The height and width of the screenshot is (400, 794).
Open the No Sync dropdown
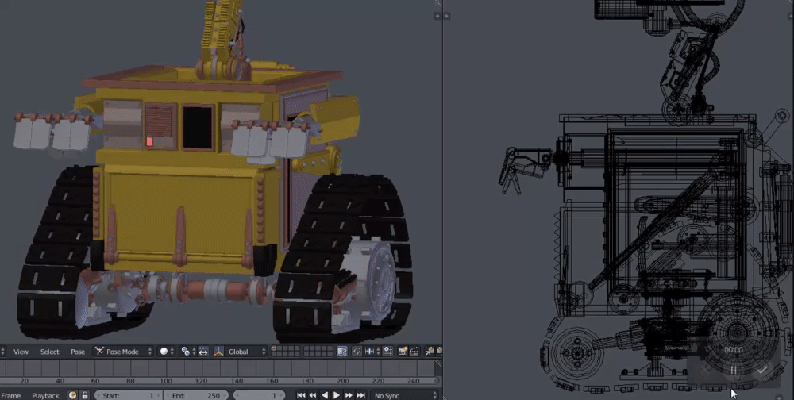click(405, 395)
